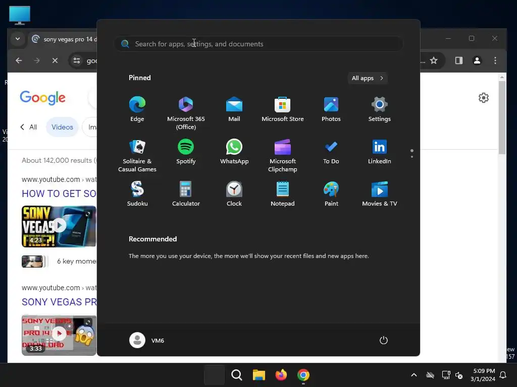Toggle Chrome's side panel
517x387 pixels.
pyautogui.click(x=458, y=60)
